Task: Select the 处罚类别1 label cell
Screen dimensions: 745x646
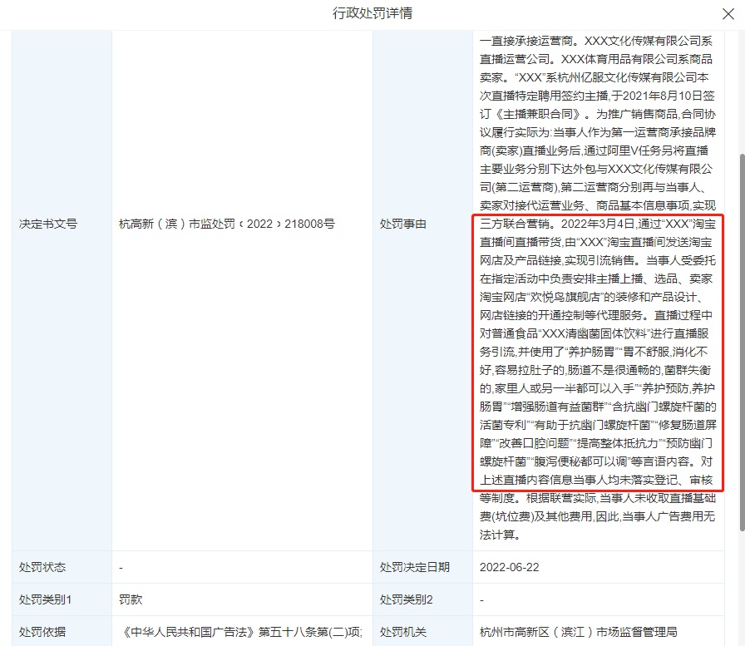Action: point(46,599)
